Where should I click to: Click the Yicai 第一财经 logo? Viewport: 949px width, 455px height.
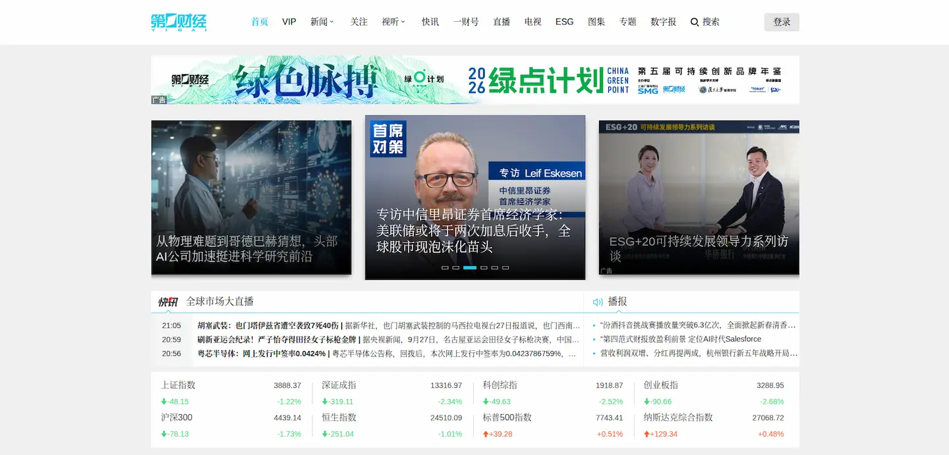pos(179,22)
